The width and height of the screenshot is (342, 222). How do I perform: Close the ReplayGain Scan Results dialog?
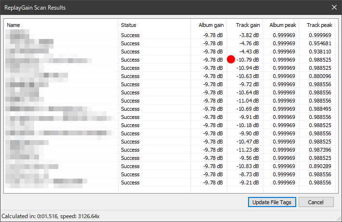pyautogui.click(x=334, y=7)
